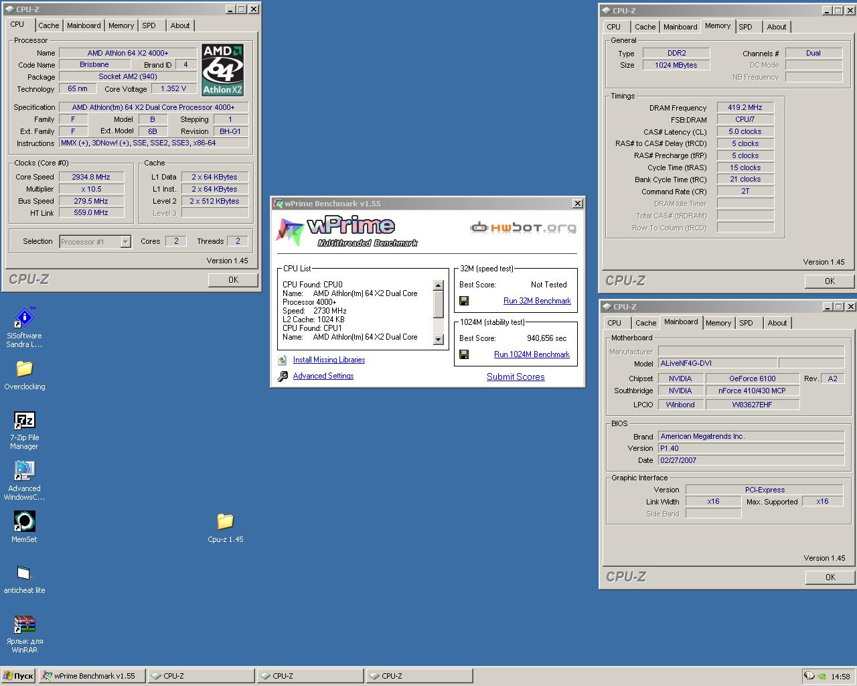Switch to Mainboard tab in CPU window
Viewport: 857px width, 686px height.
tap(84, 25)
